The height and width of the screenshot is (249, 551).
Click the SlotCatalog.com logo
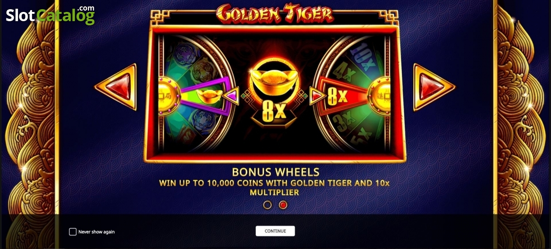(50, 15)
